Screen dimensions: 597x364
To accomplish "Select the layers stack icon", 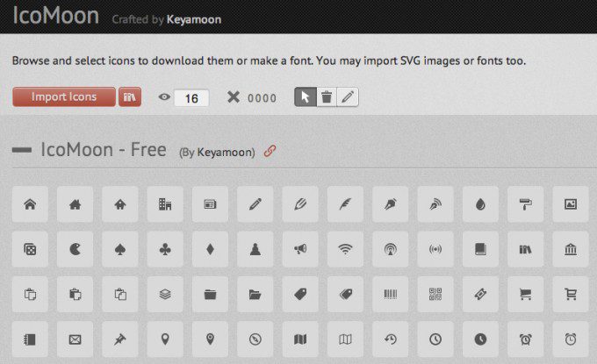I will 165,294.
